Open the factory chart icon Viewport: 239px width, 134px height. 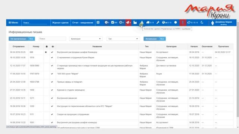[x=135, y=22]
